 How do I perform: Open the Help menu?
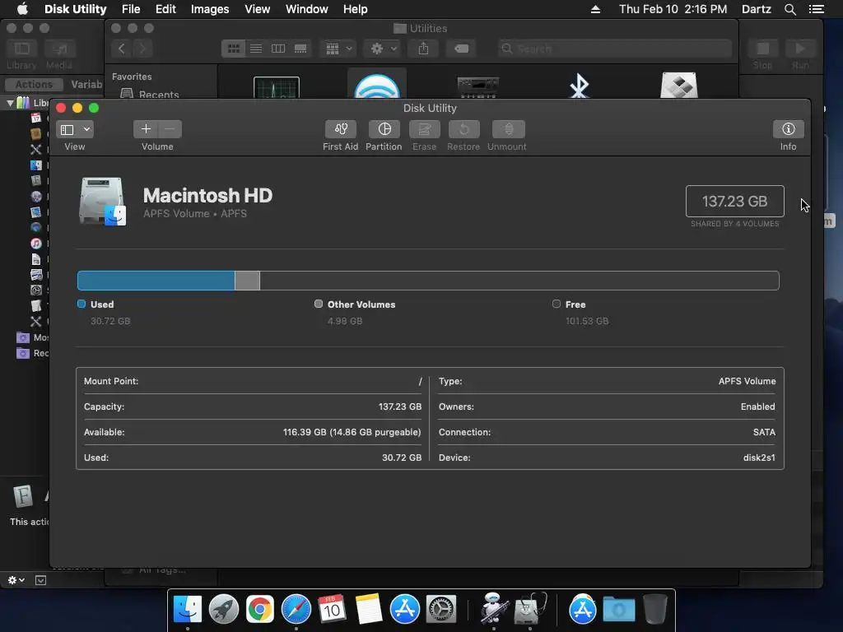[356, 9]
